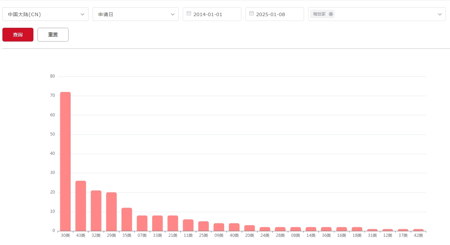
Task: Click the 25类 bar in the chart
Action: point(203,226)
